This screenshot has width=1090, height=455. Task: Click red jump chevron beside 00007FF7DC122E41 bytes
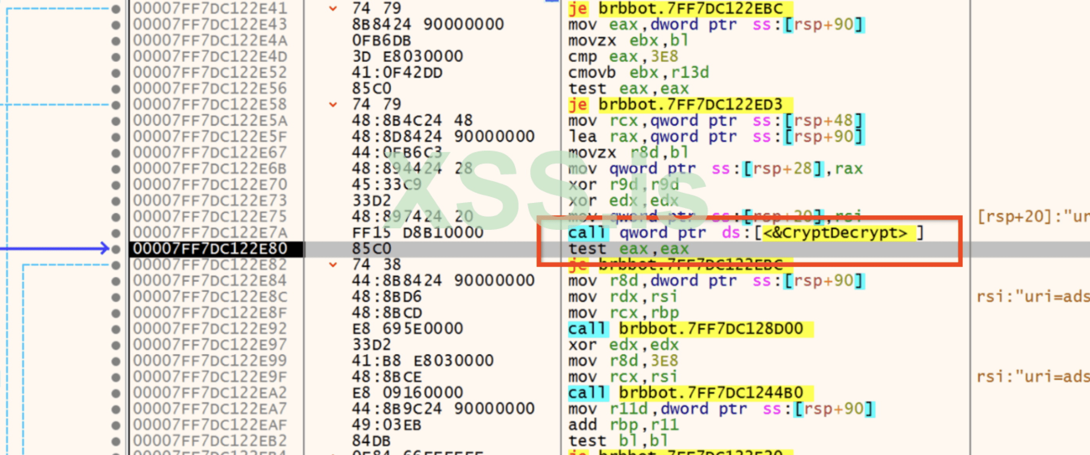[333, 9]
